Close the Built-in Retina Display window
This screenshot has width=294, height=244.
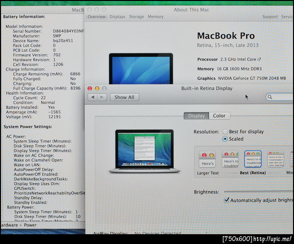[90, 88]
